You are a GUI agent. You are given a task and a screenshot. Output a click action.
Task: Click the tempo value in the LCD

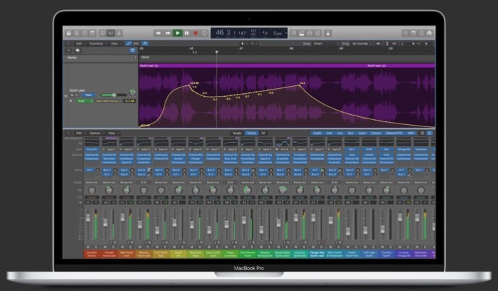(x=253, y=32)
